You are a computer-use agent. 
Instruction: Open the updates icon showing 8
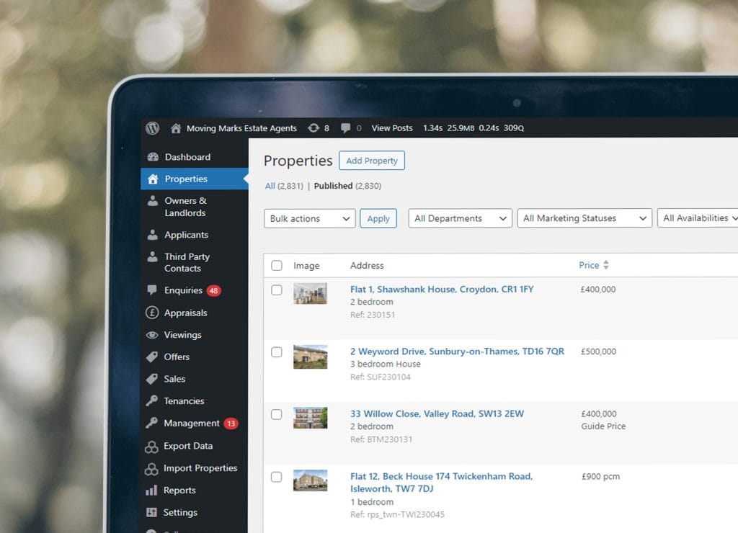tap(314, 128)
